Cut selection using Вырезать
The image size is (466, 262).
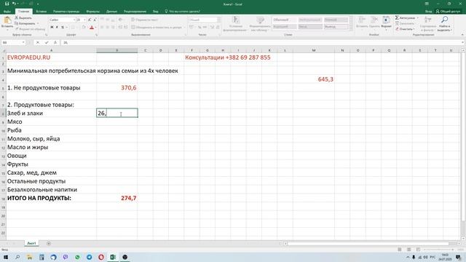pos(23,17)
